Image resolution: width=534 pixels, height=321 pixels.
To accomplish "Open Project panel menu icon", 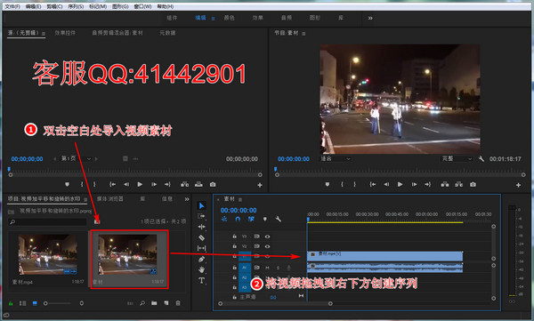I will 85,199.
